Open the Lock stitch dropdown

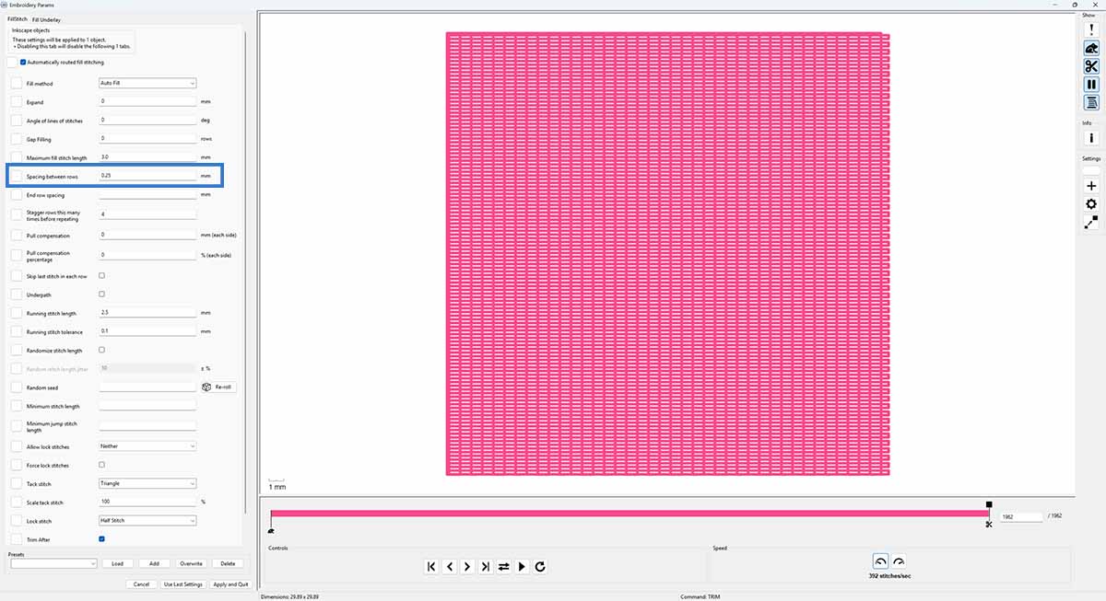[x=146, y=520]
